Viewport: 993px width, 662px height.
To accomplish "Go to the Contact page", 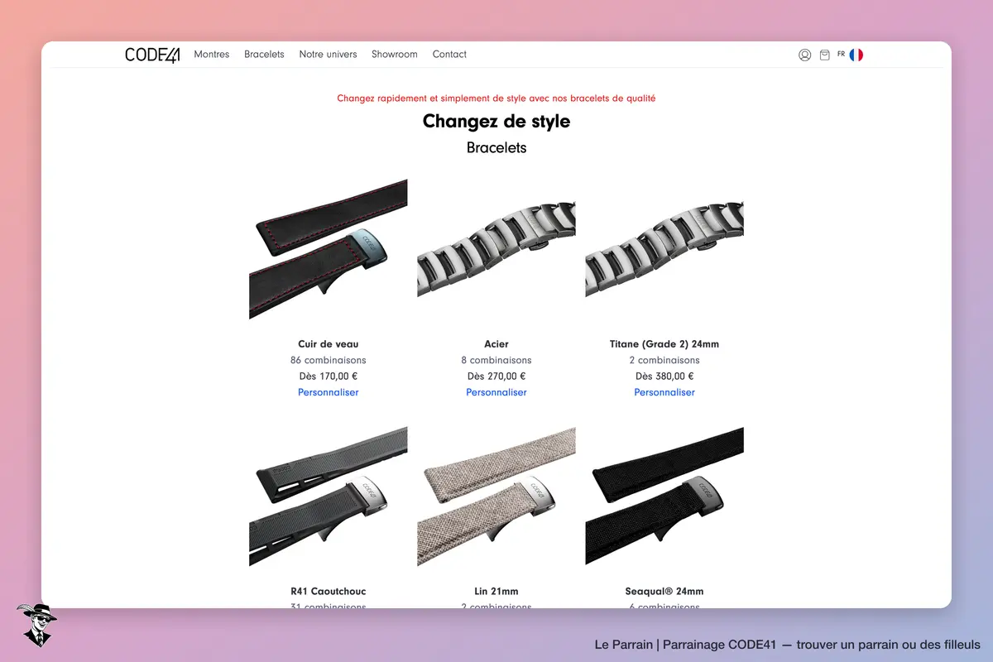I will tap(449, 55).
